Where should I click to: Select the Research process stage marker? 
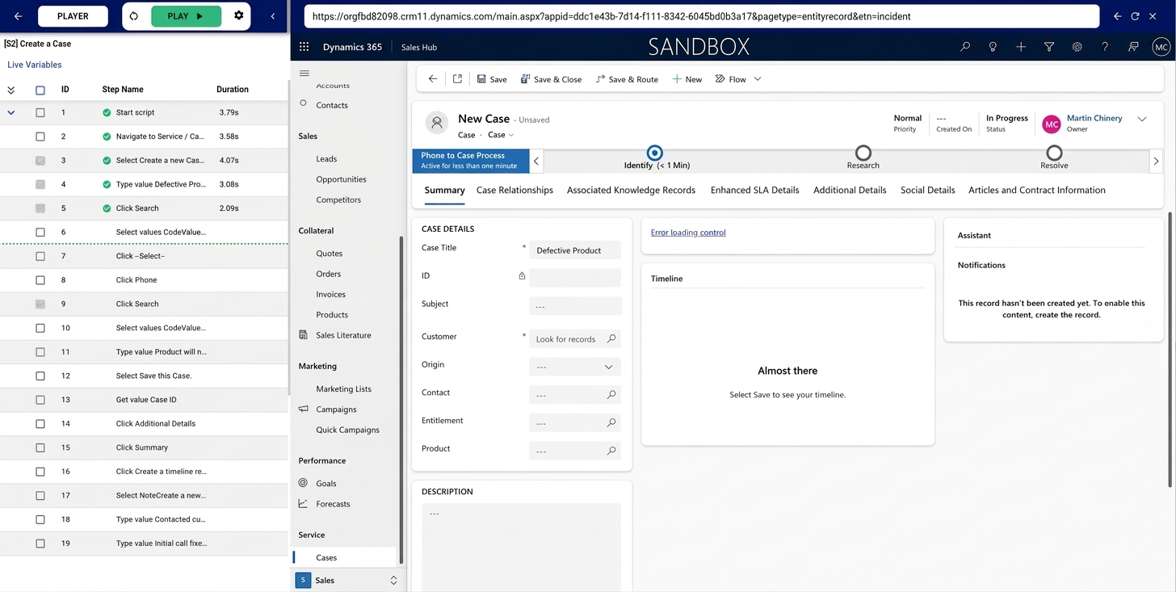pos(863,153)
